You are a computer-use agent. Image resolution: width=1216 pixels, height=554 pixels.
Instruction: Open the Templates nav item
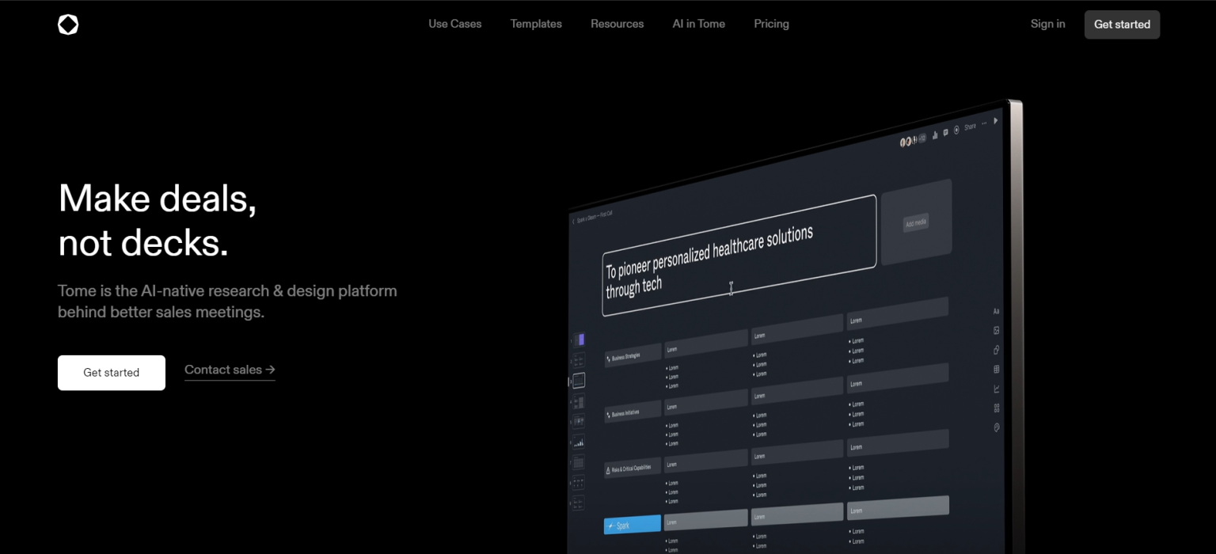536,24
